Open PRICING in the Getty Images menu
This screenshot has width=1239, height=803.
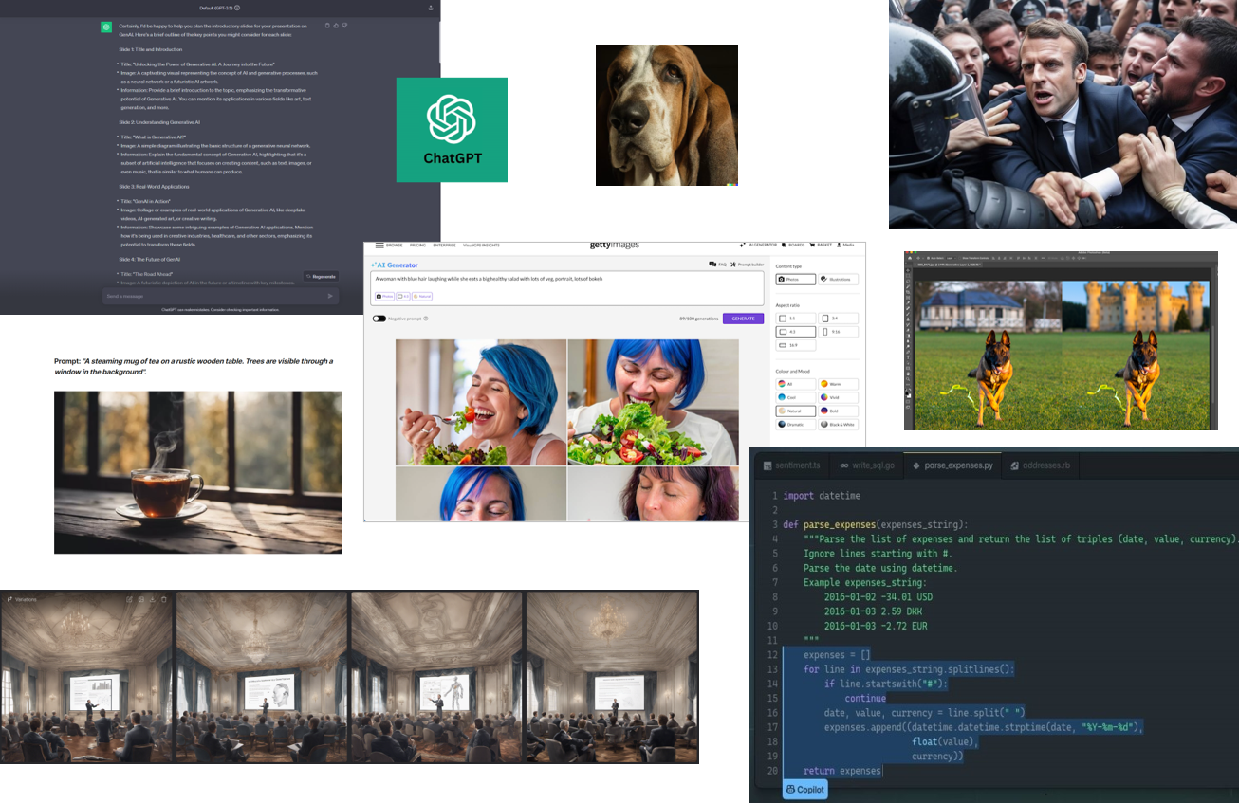pyautogui.click(x=417, y=245)
